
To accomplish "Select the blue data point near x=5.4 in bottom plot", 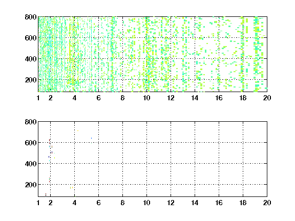I will tap(92, 138).
